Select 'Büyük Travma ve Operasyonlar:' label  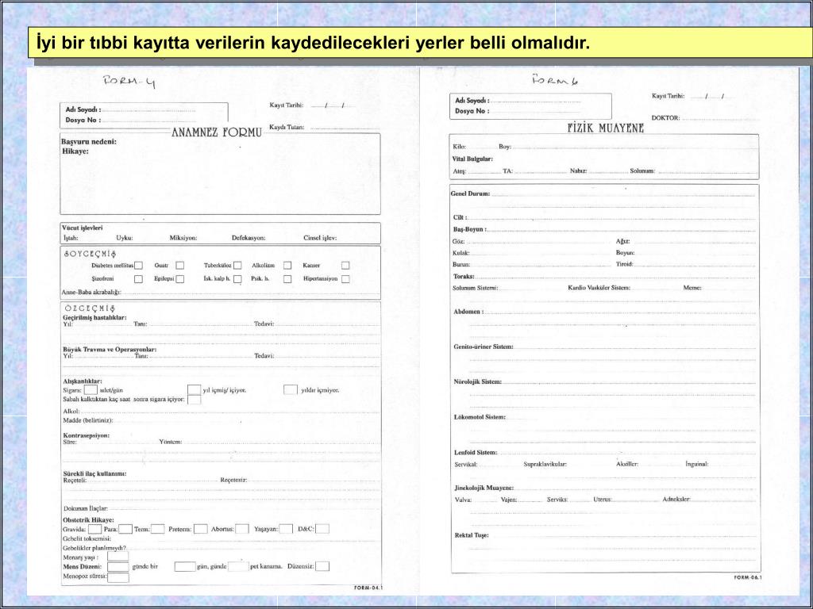(x=110, y=350)
